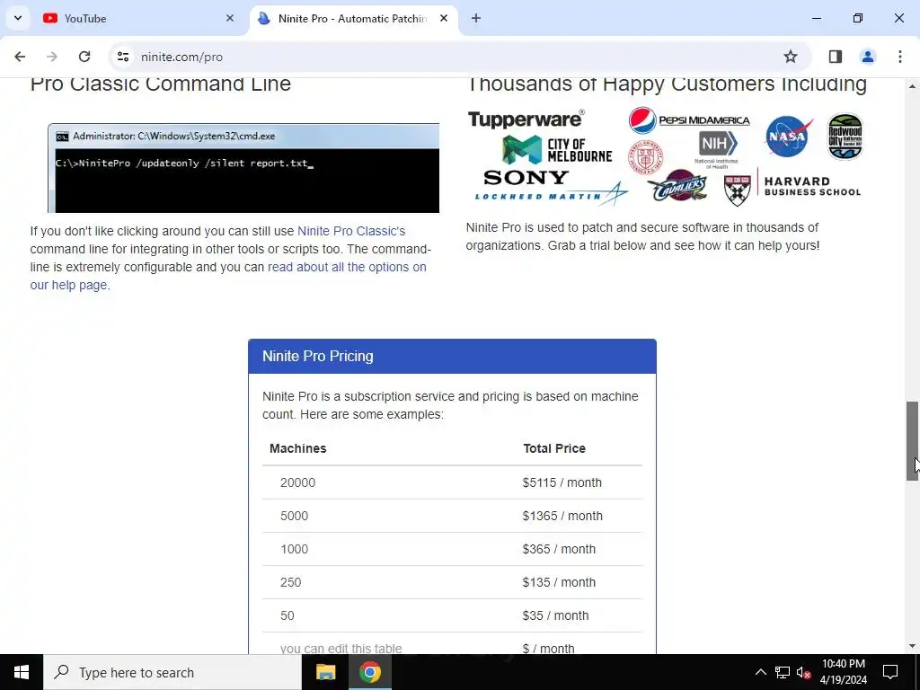920x690 pixels.
Task: Open site information icon in address bar
Action: point(122,57)
